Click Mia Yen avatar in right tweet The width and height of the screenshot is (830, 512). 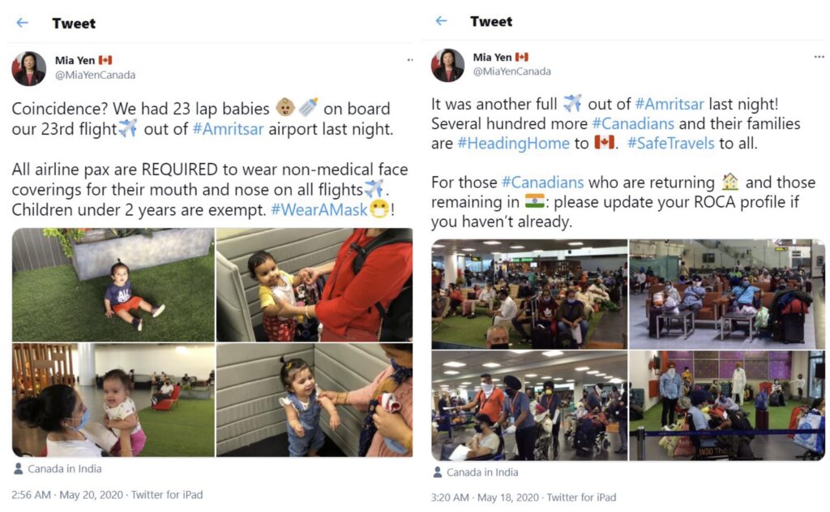pos(447,65)
